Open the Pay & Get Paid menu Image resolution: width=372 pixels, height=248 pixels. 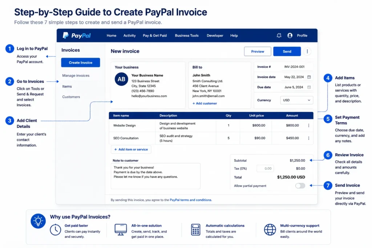click(x=155, y=36)
